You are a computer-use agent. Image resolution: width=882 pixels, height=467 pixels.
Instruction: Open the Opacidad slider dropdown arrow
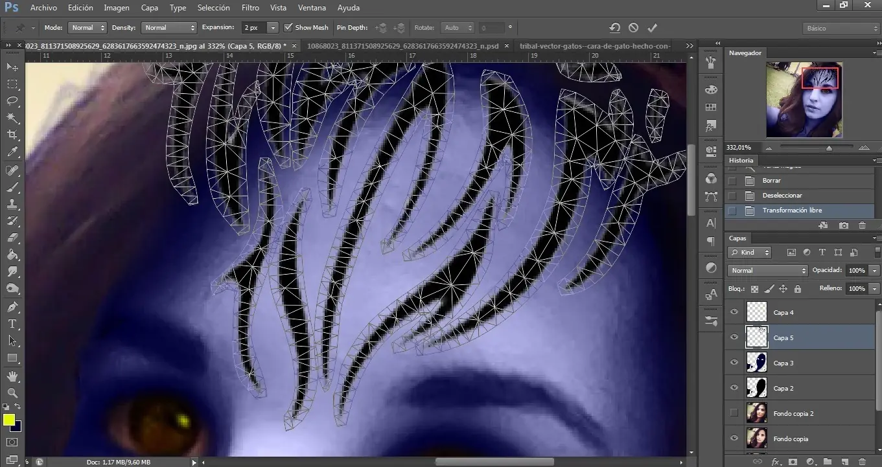click(875, 271)
